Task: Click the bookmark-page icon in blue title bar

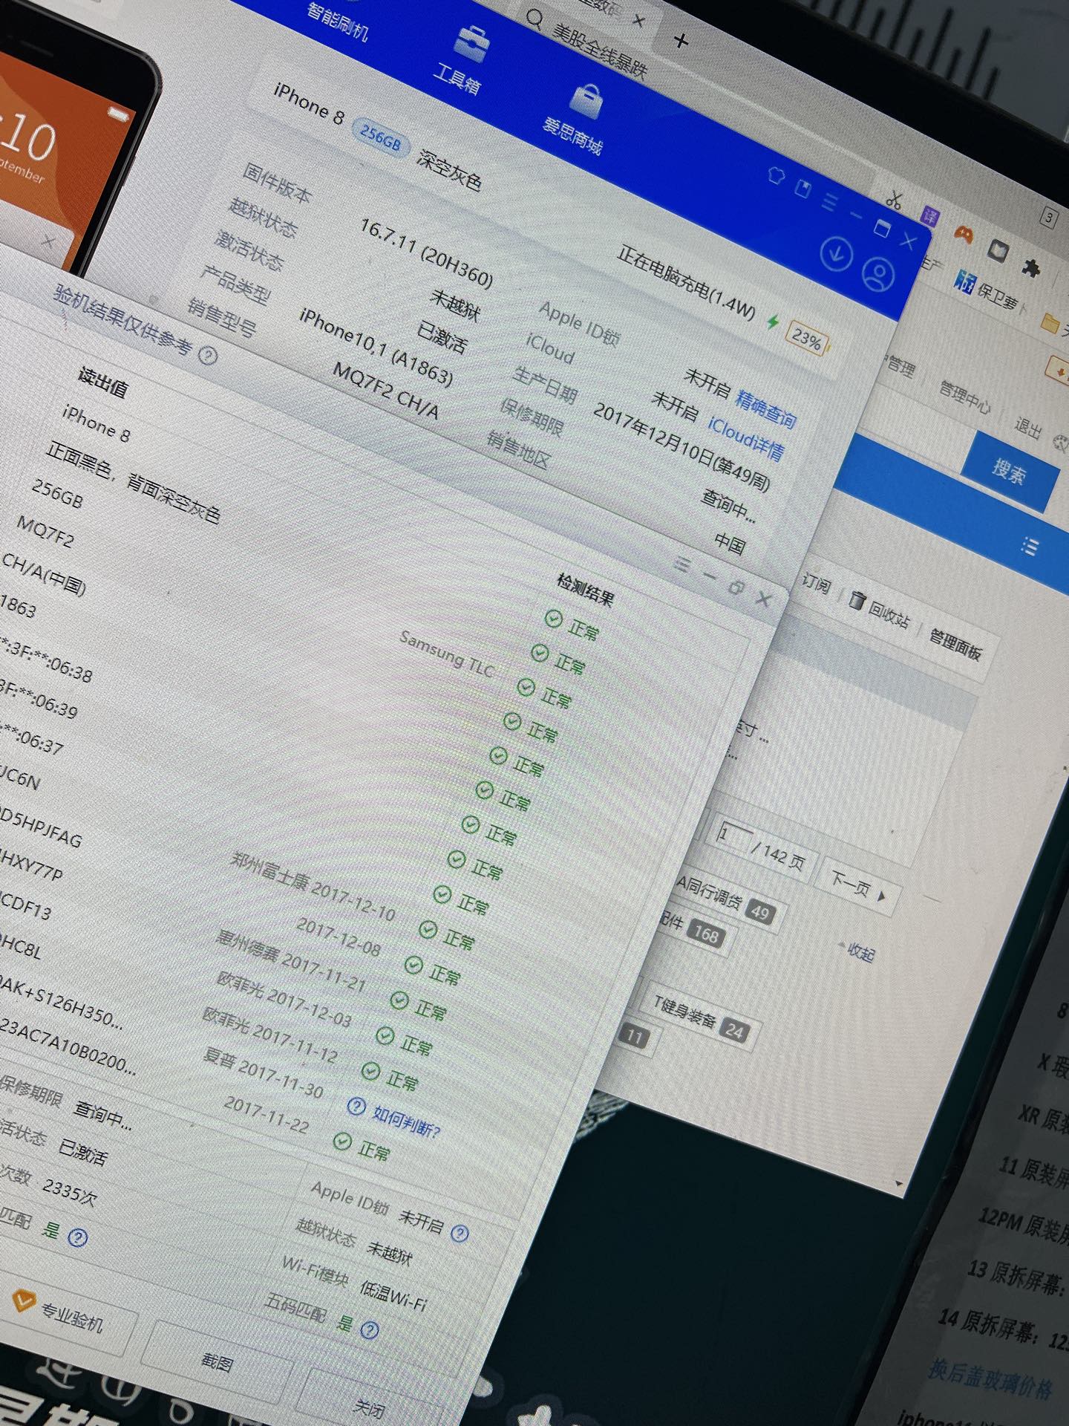Action: coord(803,188)
